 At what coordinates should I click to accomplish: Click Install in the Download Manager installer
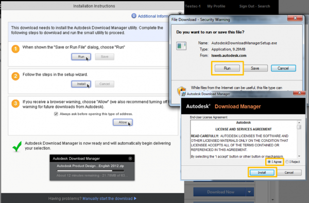tap(262, 173)
